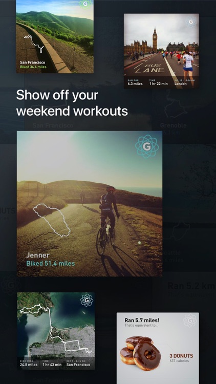Open the London Big Ben running card
This screenshot has width=216, height=384.
pos(161,51)
